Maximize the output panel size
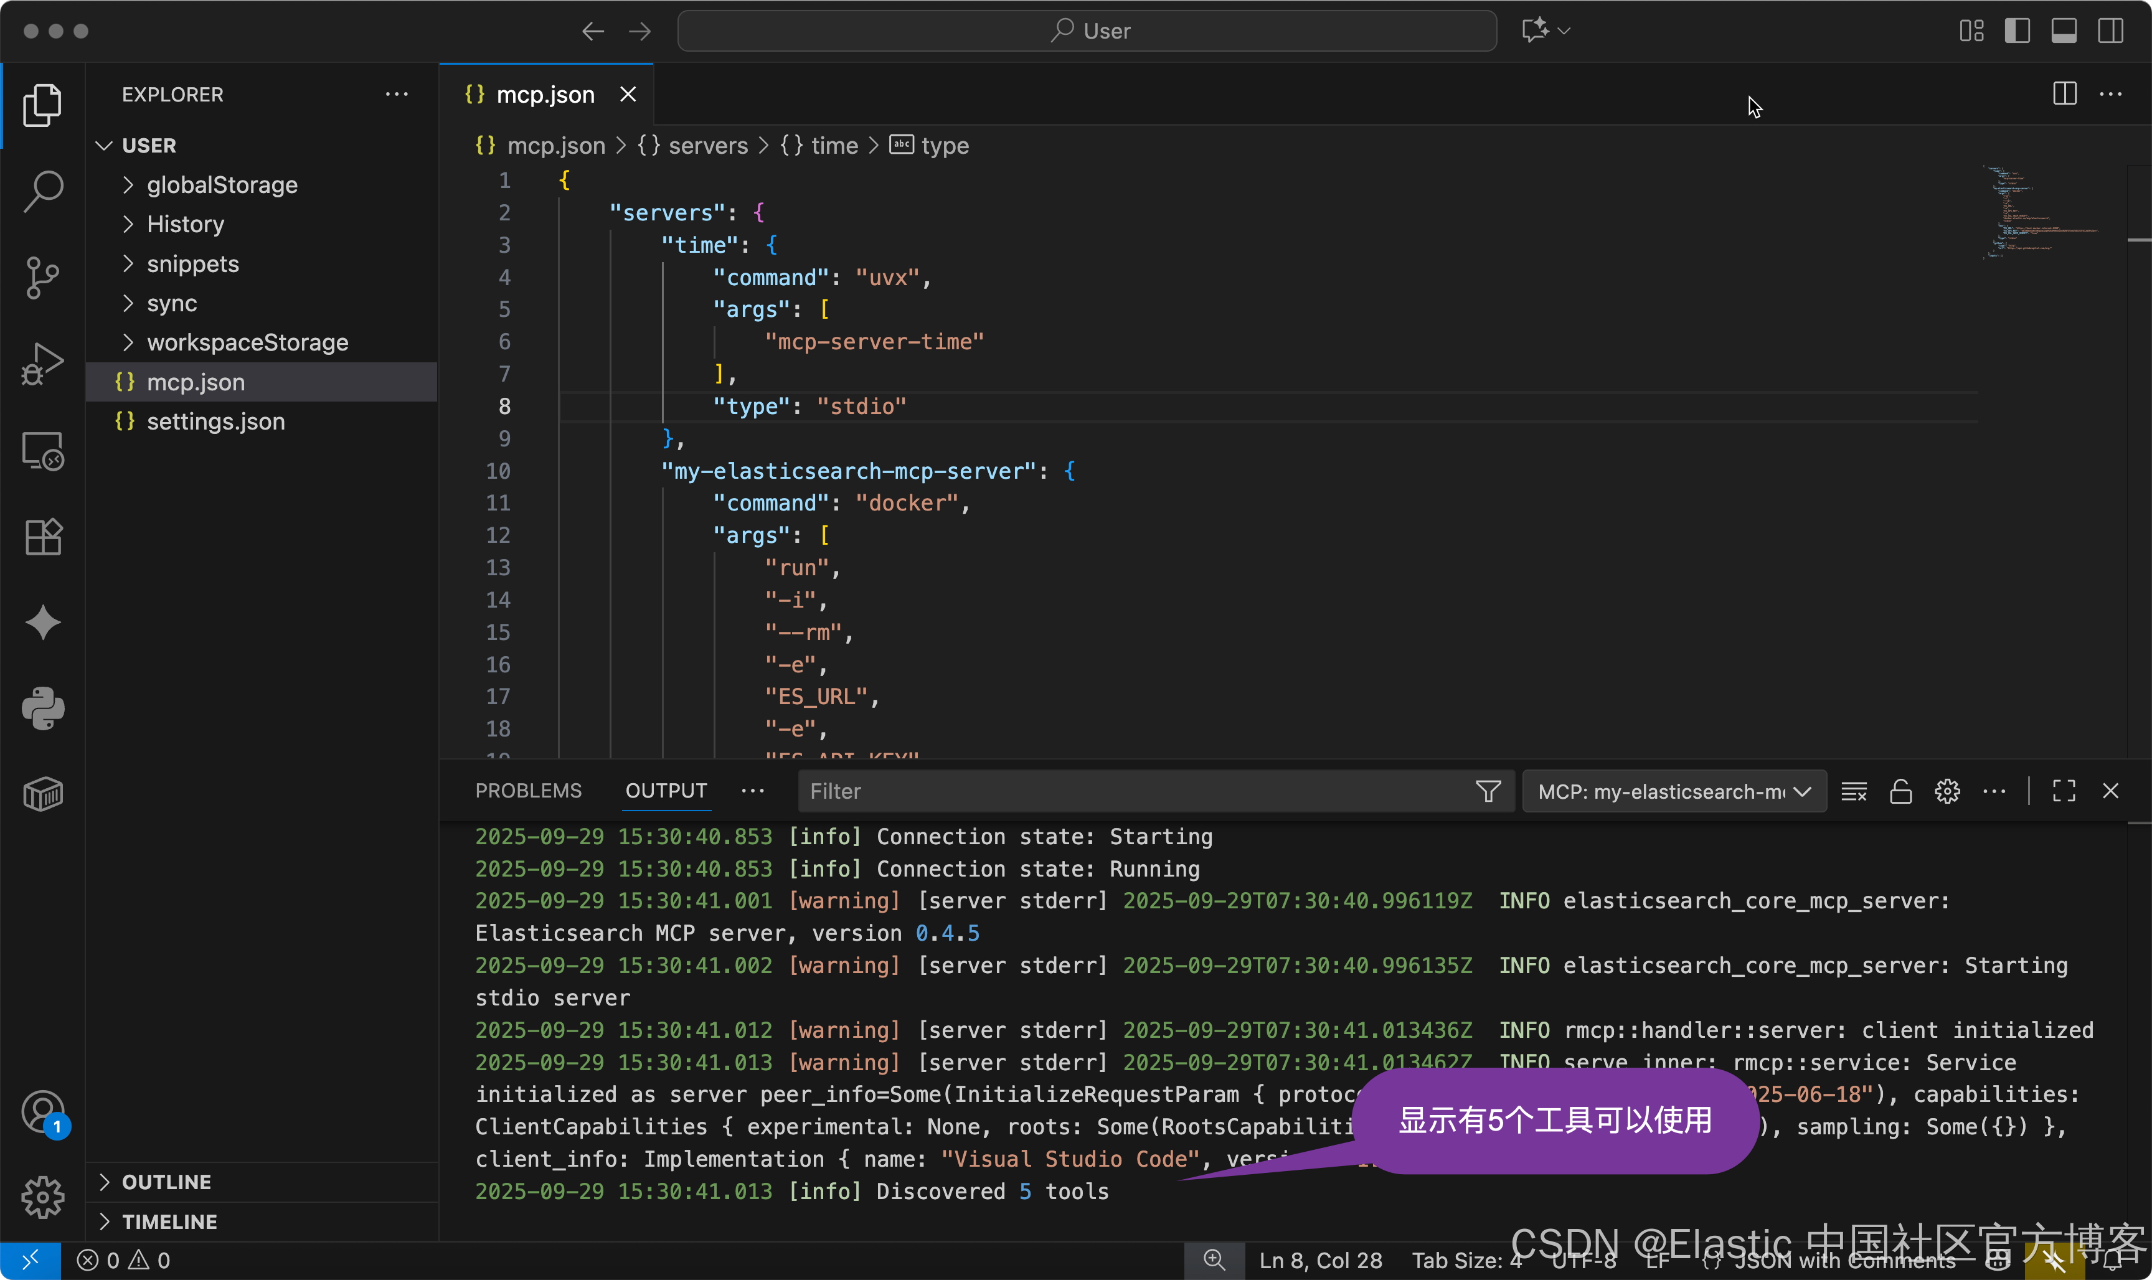 pos(2064,792)
